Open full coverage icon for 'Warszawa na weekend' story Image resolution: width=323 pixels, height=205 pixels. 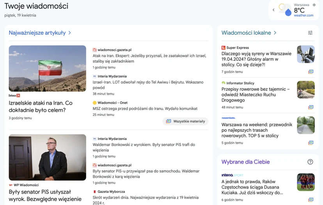pos(311,143)
